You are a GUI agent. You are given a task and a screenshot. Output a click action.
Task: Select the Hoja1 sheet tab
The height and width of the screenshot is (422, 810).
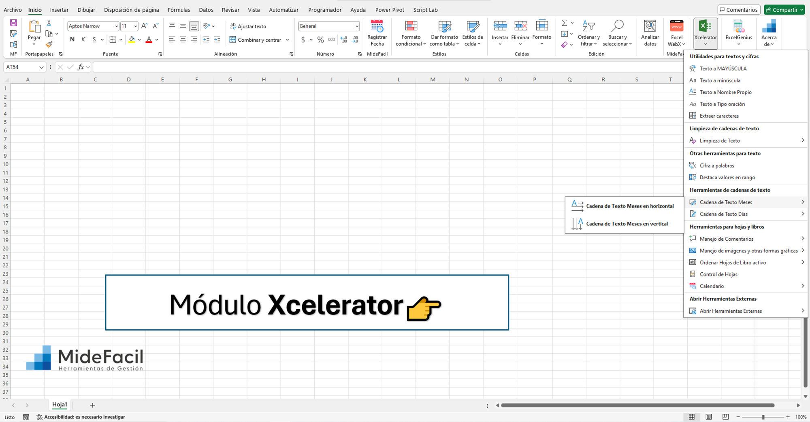click(x=60, y=405)
